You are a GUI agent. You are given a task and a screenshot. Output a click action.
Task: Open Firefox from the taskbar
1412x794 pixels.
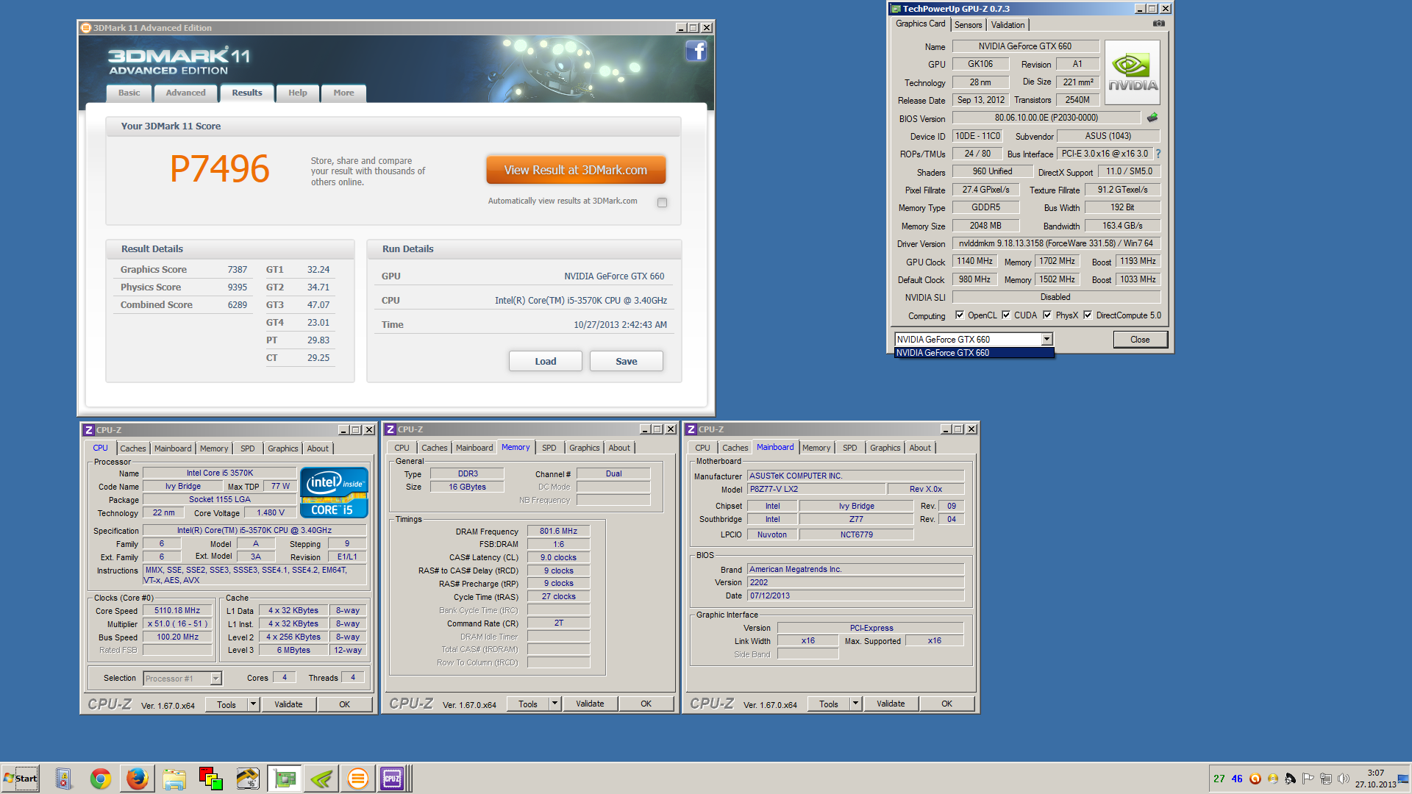(138, 779)
